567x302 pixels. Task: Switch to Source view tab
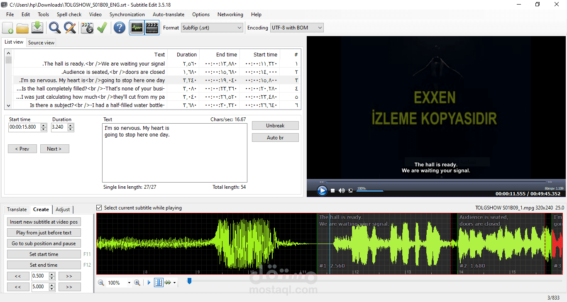coord(41,42)
